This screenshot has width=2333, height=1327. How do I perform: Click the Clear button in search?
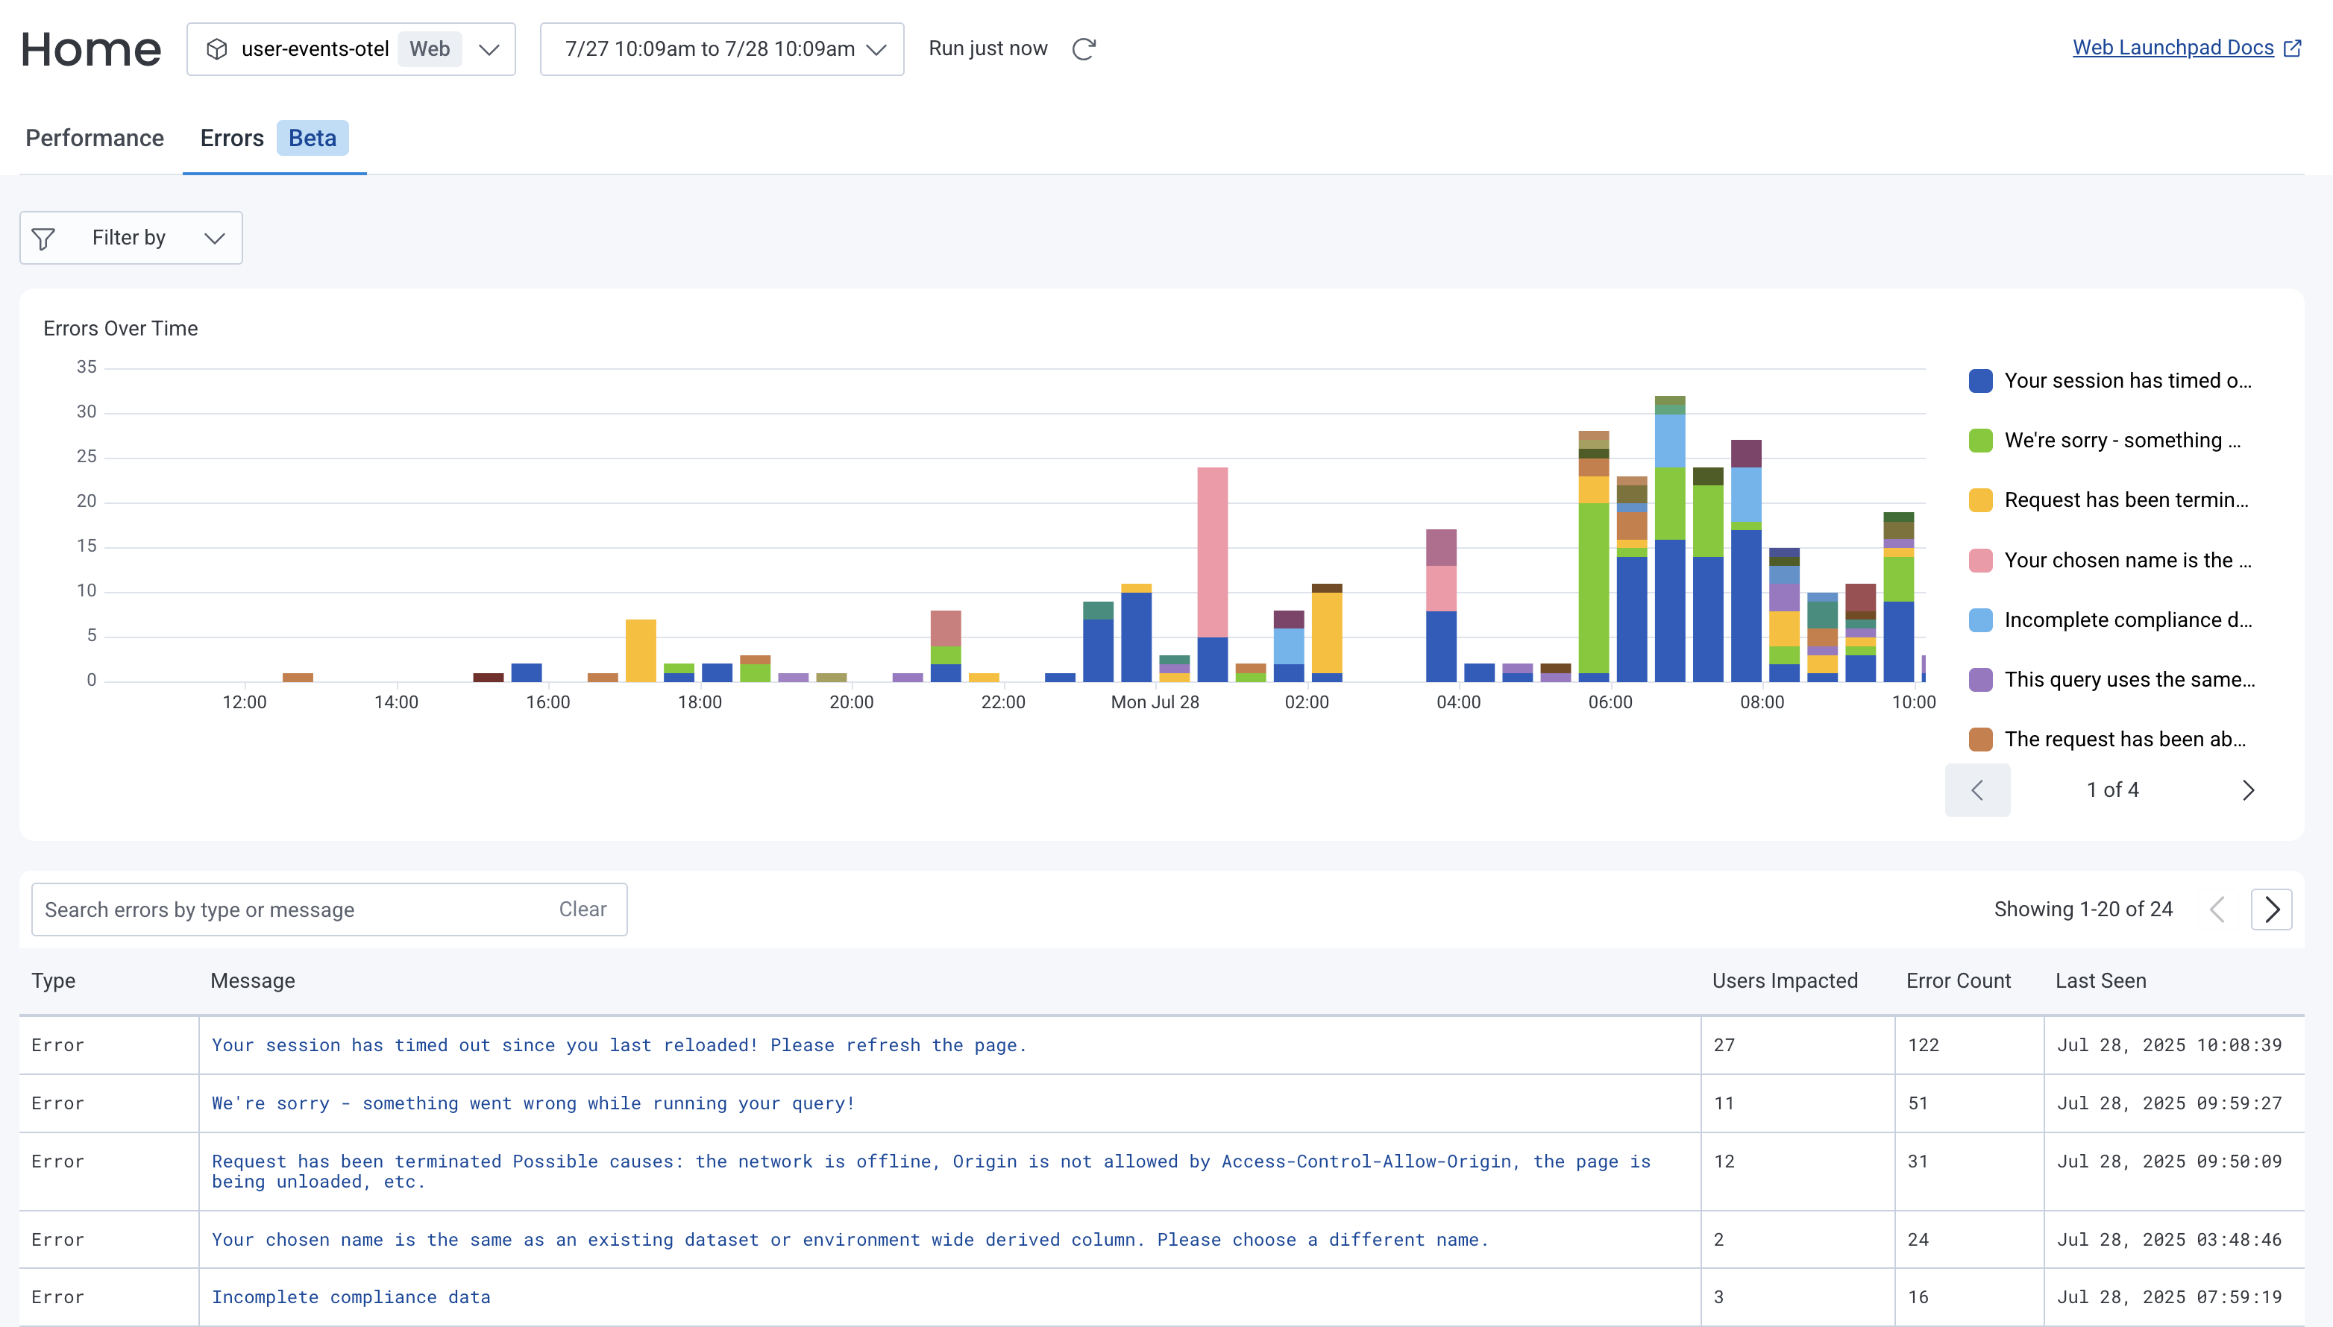(583, 910)
